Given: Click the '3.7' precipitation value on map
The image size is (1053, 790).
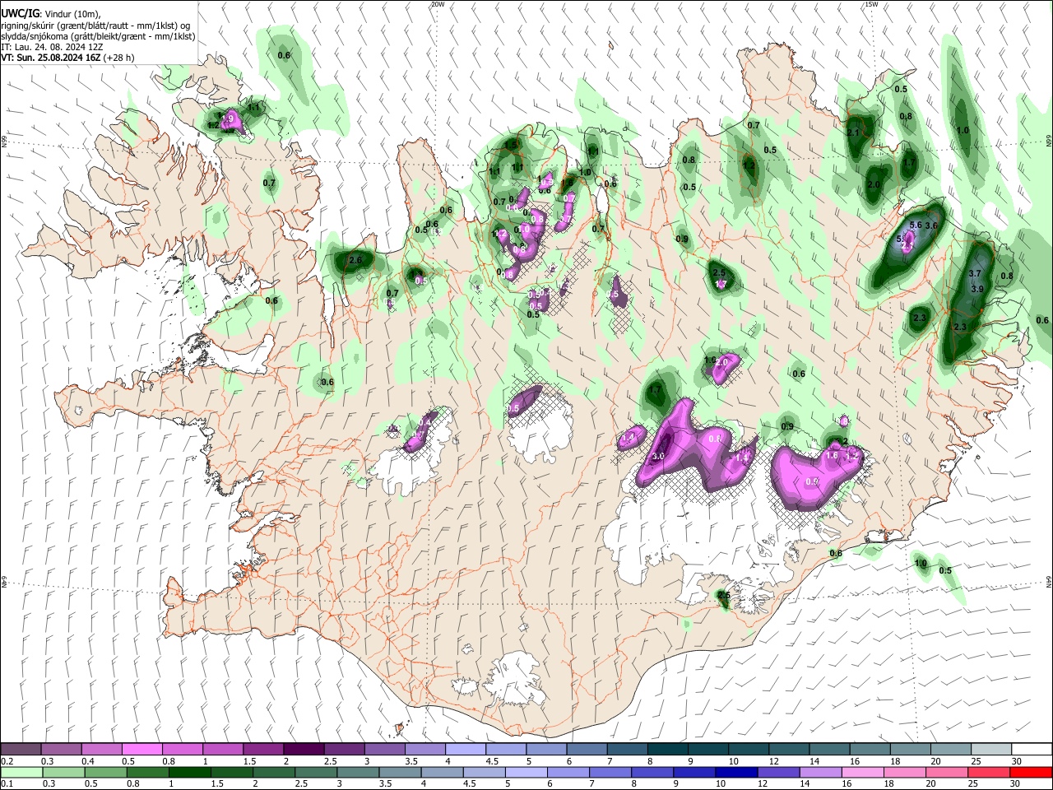Looking at the screenshot, I should coord(976,273).
